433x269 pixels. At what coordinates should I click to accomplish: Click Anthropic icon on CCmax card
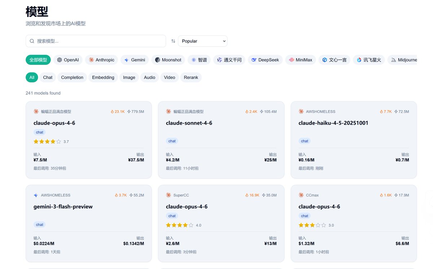coord(301,195)
